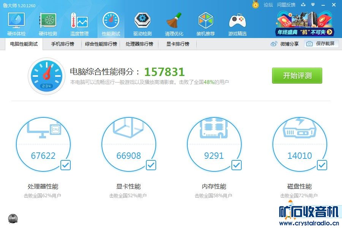Click the 论坛 forum link
Screen dimensions: 342x228
[268, 5]
